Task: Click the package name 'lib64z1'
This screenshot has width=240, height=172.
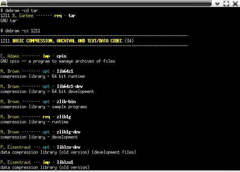Action: [65, 71]
